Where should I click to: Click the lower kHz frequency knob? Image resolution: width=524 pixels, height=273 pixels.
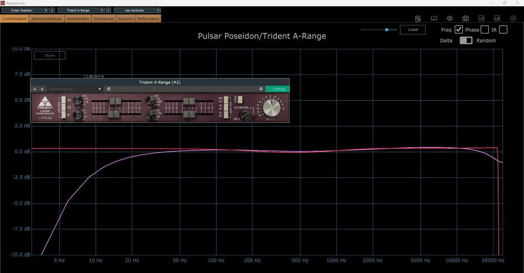point(77,115)
